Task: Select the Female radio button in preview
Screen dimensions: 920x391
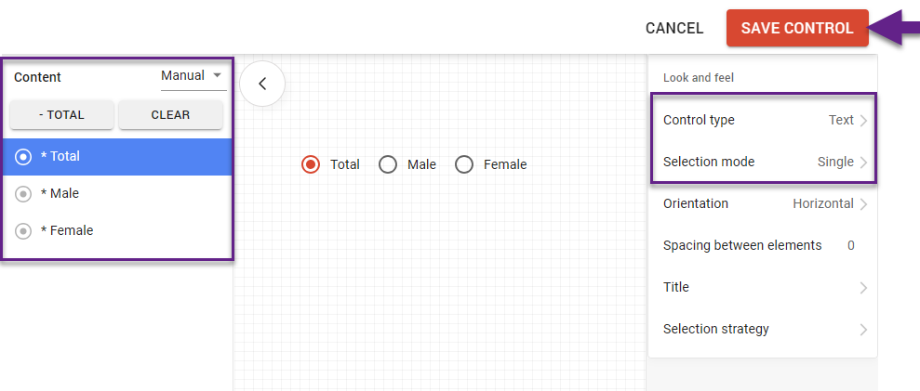Action: pyautogui.click(x=464, y=164)
